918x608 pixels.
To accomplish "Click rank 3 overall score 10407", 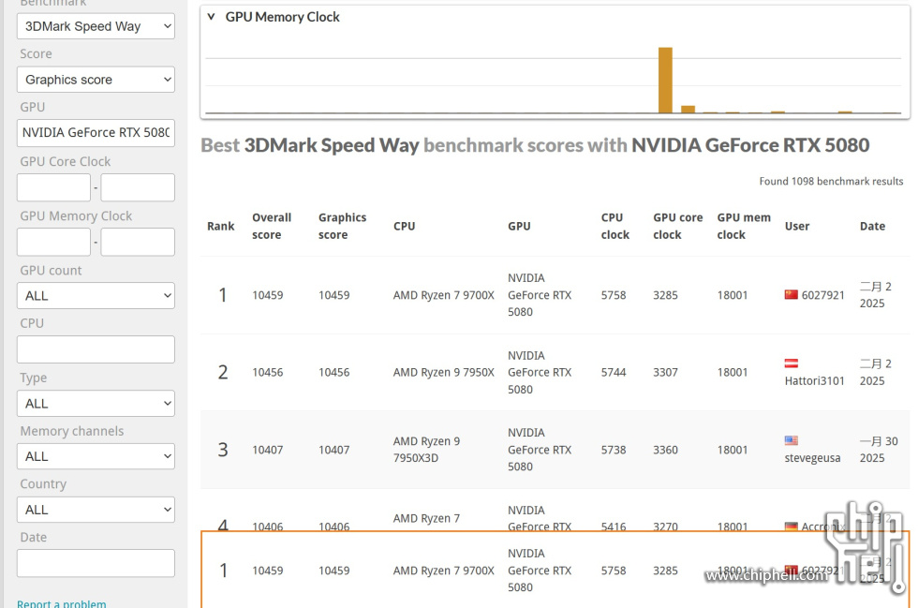I will pos(268,450).
